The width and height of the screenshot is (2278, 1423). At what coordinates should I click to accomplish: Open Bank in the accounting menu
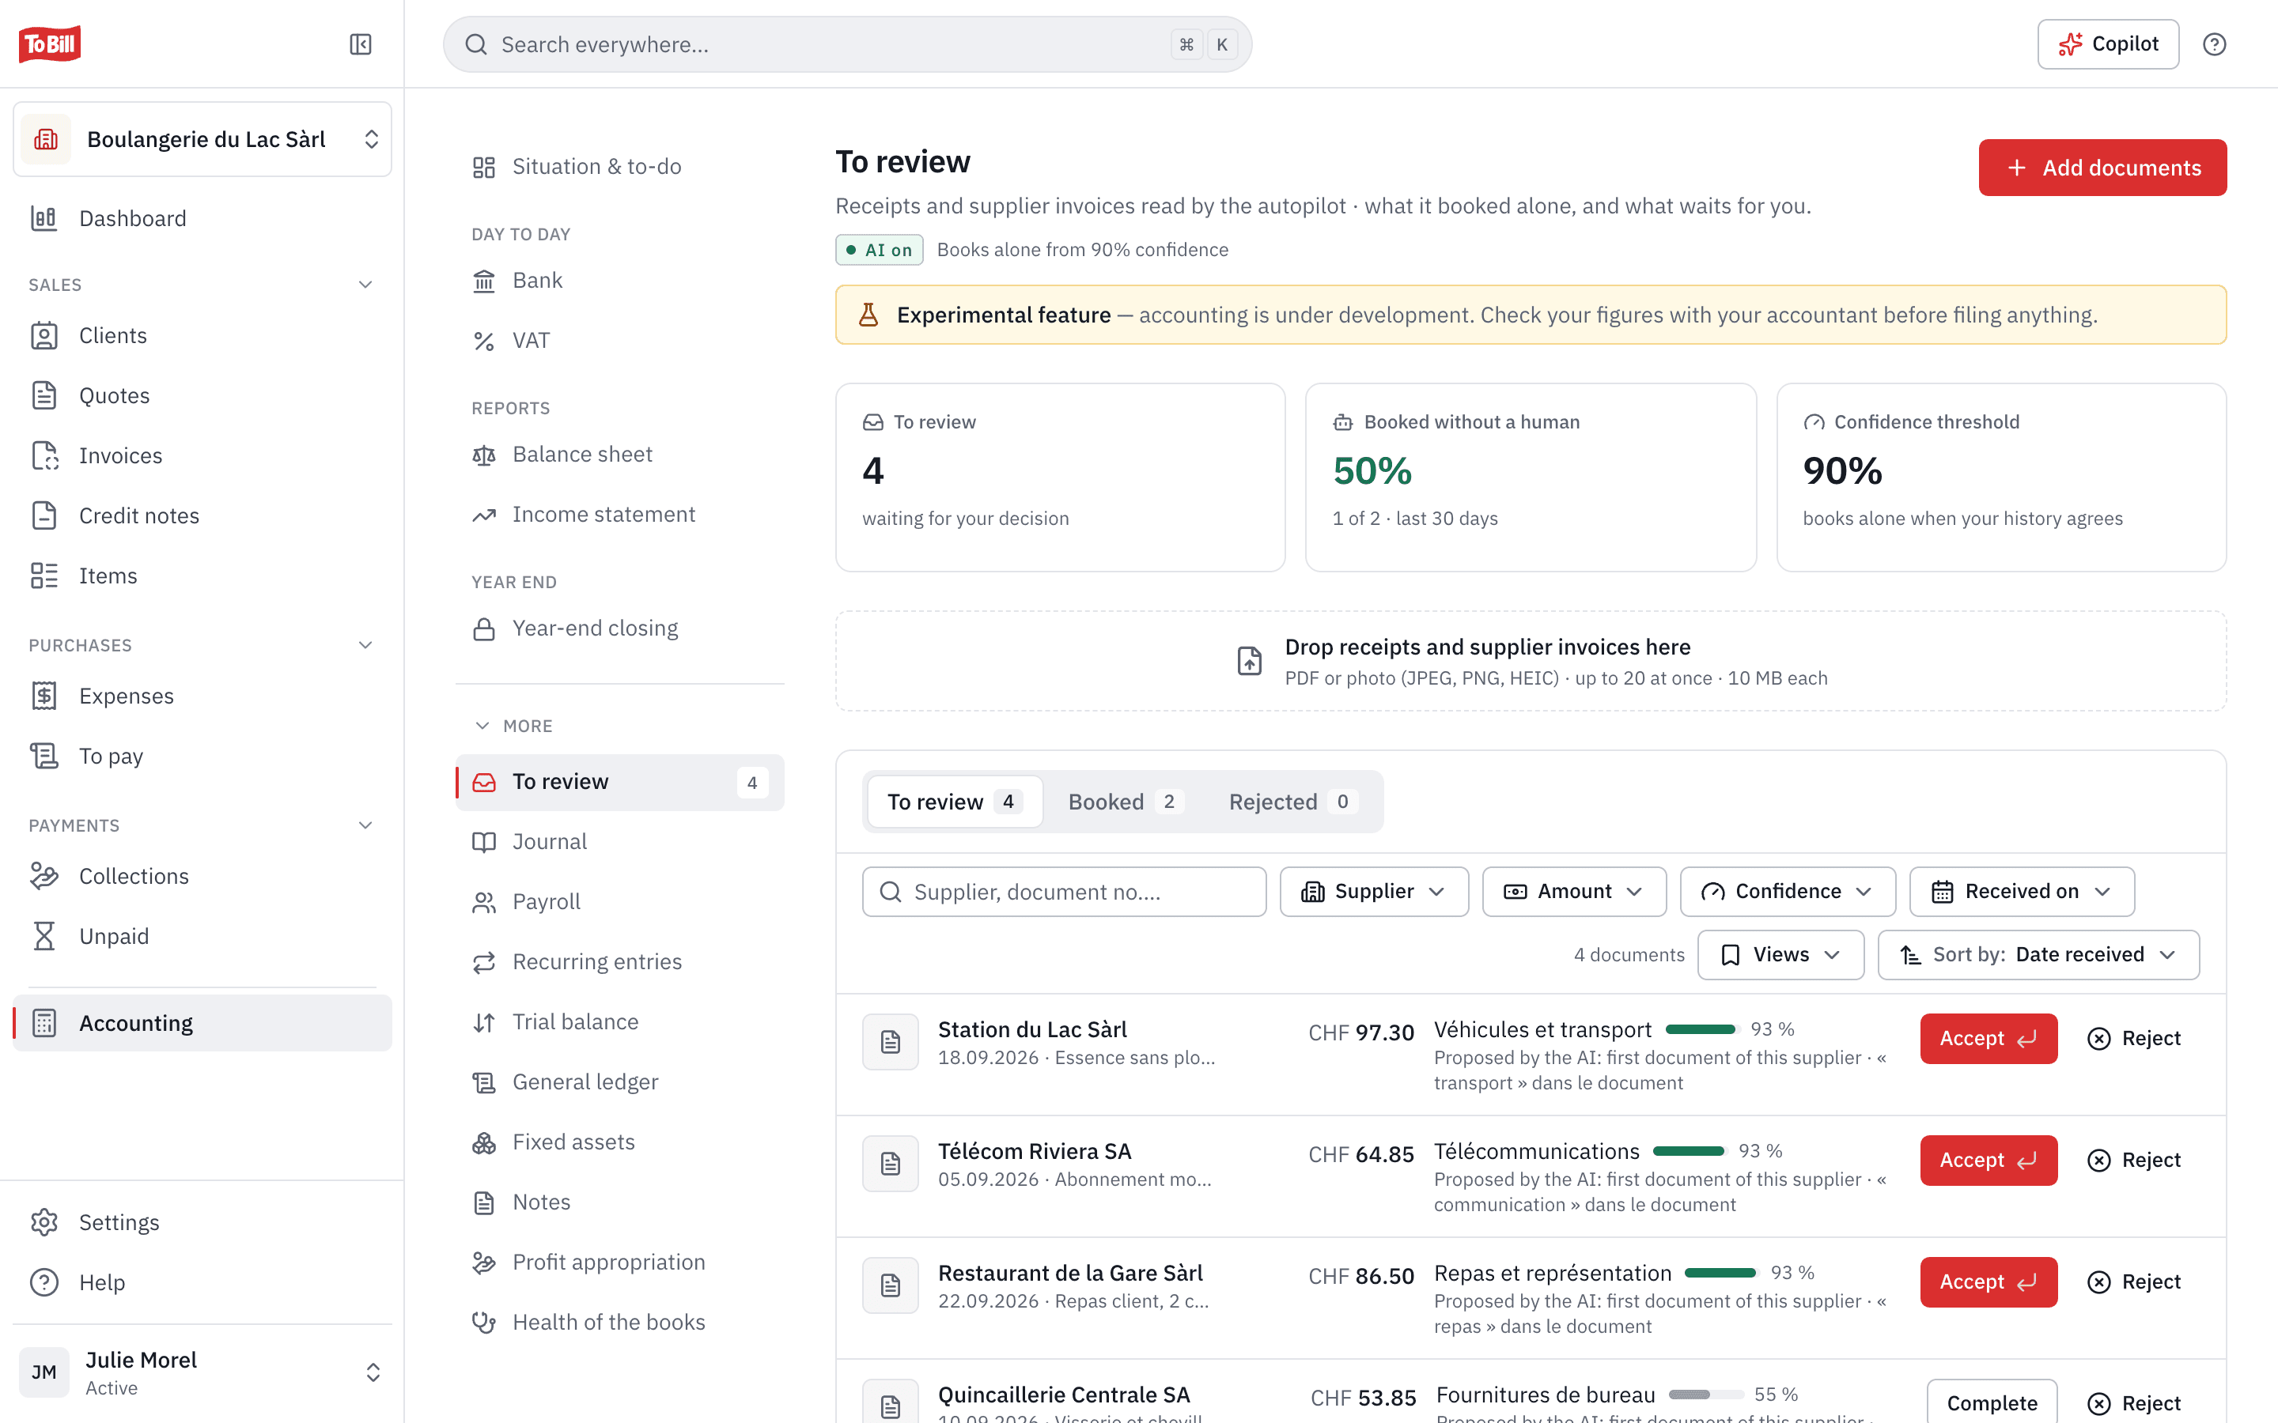coord(619,281)
